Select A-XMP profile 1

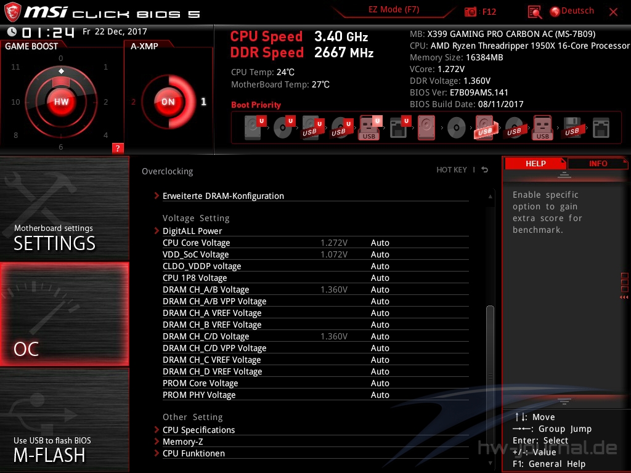click(x=203, y=102)
